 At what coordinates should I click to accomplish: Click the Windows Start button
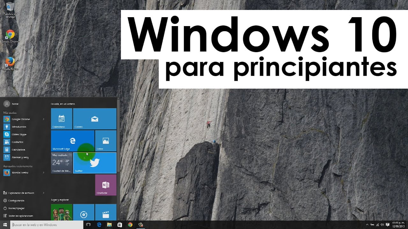5,225
